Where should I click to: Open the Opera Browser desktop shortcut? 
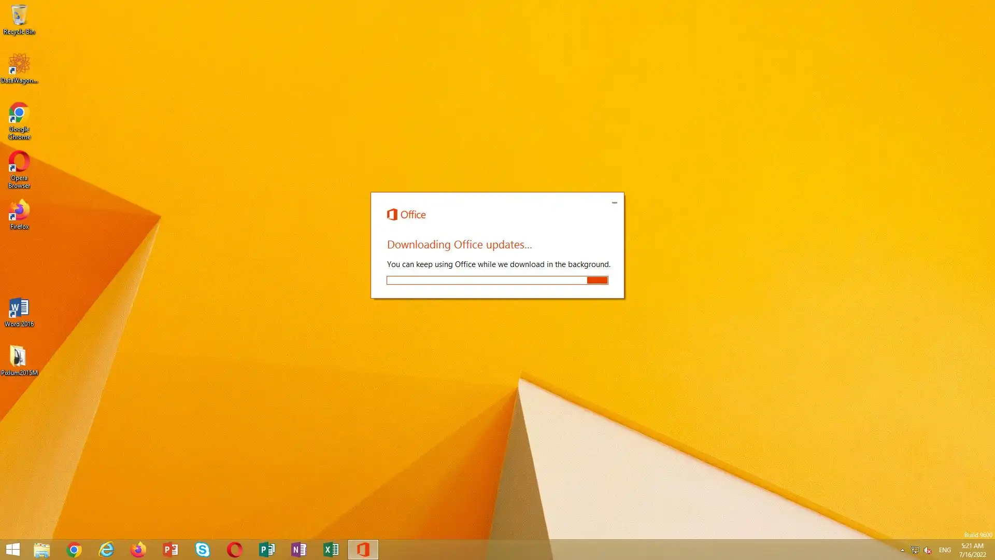click(x=19, y=169)
